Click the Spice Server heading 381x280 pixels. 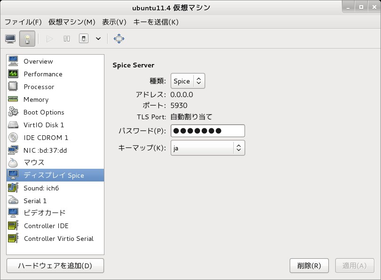click(134, 65)
